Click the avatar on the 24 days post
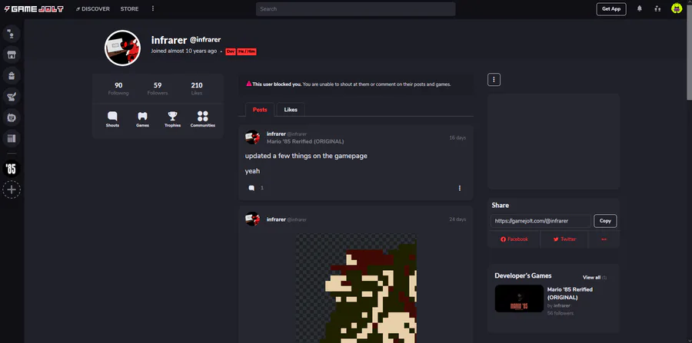 point(252,219)
